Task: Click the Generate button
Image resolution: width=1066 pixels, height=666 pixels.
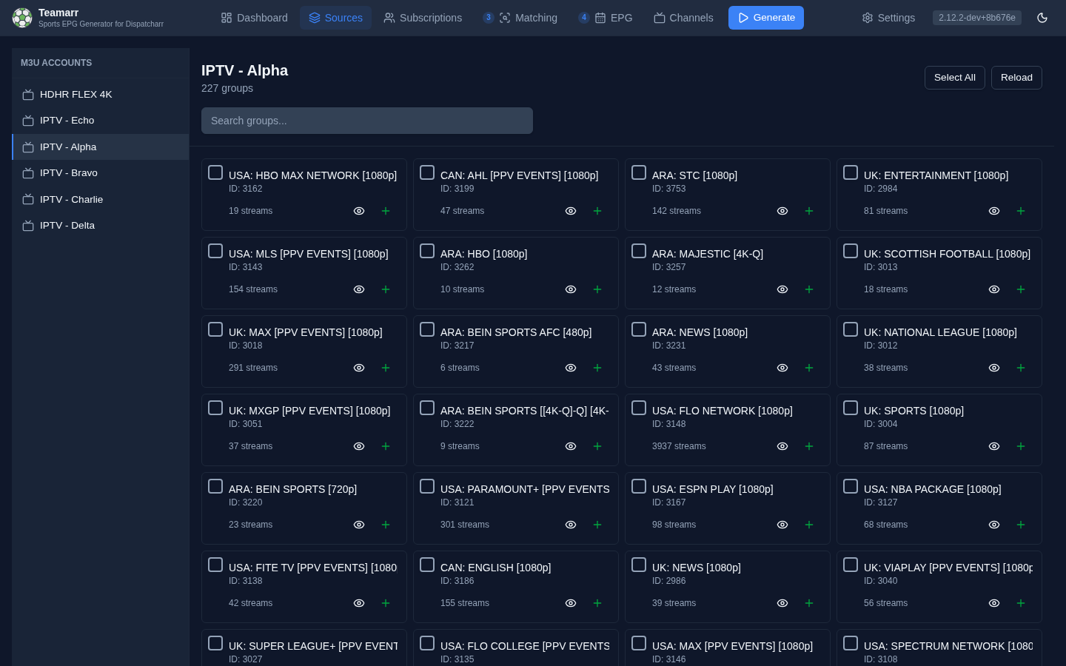Action: 766,18
